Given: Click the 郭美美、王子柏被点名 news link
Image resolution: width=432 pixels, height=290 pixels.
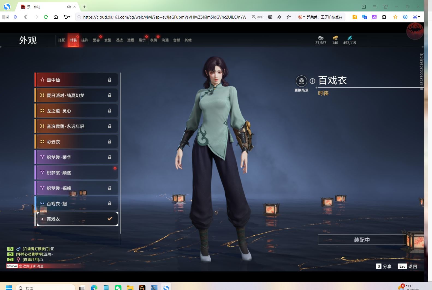Looking at the screenshot, I should (x=324, y=17).
